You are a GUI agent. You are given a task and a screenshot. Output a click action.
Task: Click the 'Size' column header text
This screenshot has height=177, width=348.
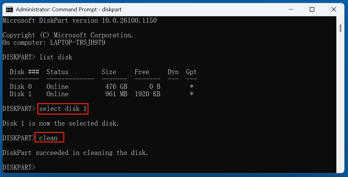(109, 72)
